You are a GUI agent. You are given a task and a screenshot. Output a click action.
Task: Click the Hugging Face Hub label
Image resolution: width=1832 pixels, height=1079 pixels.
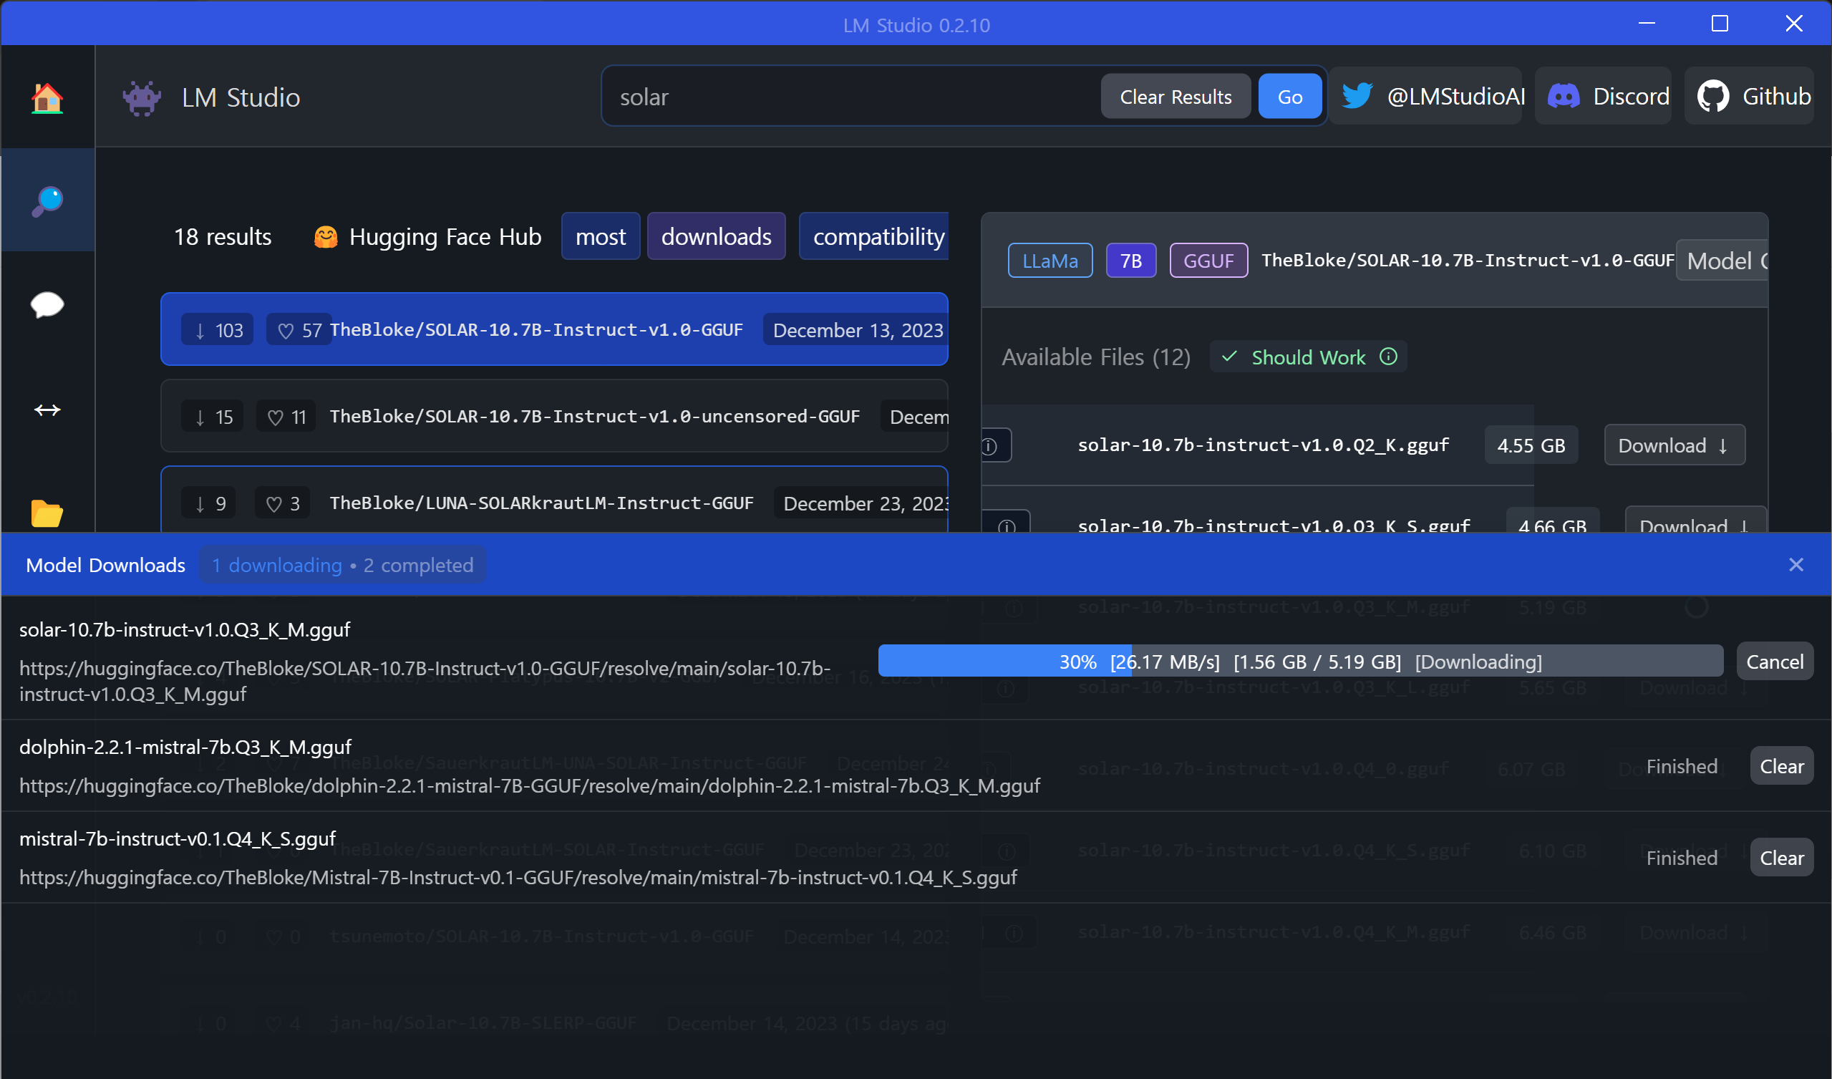point(445,237)
